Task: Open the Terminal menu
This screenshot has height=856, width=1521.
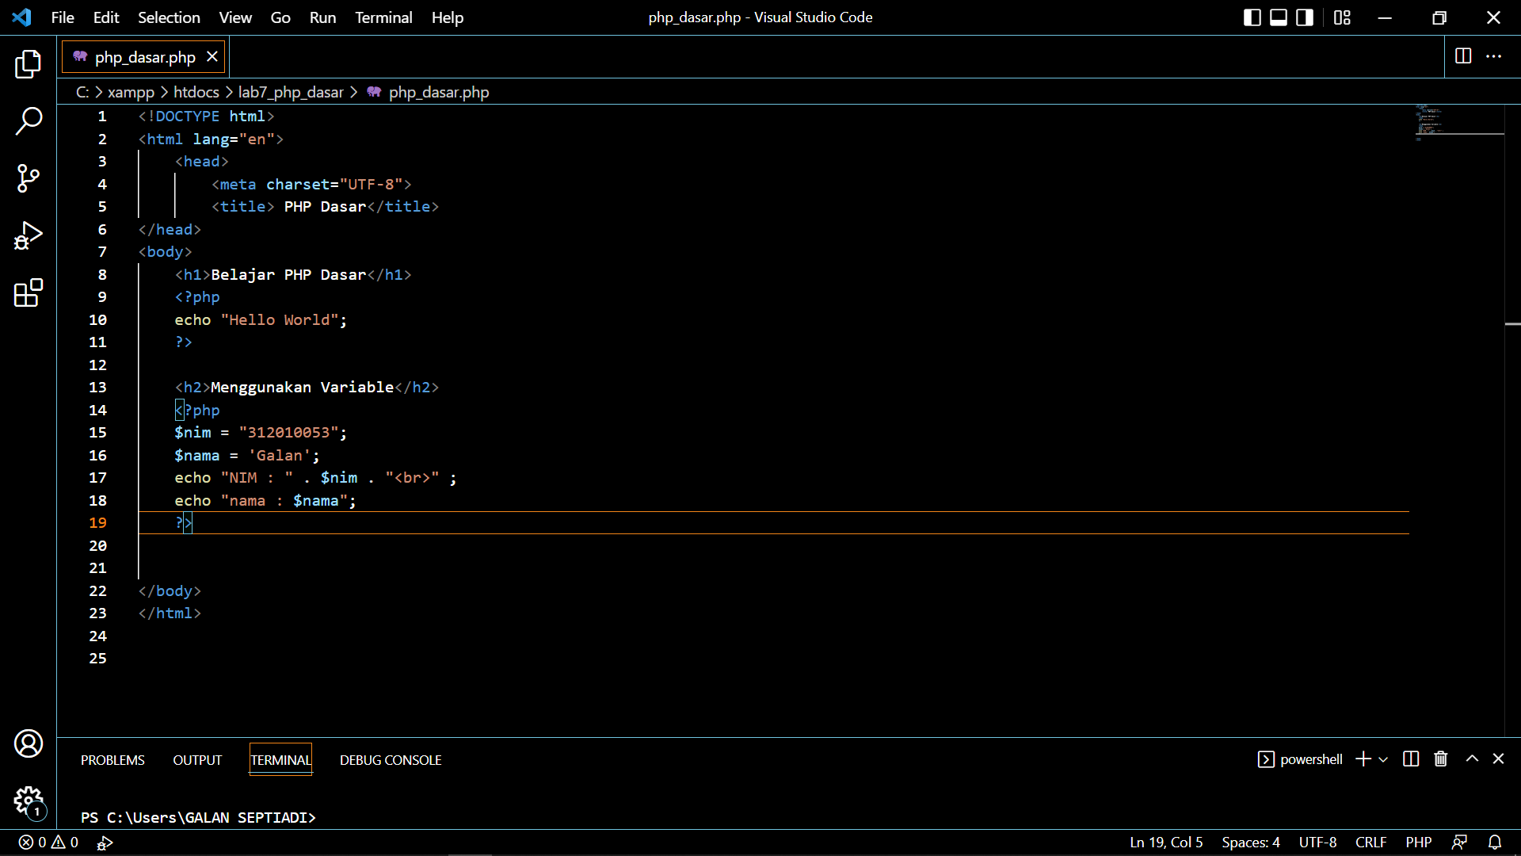Action: [383, 17]
